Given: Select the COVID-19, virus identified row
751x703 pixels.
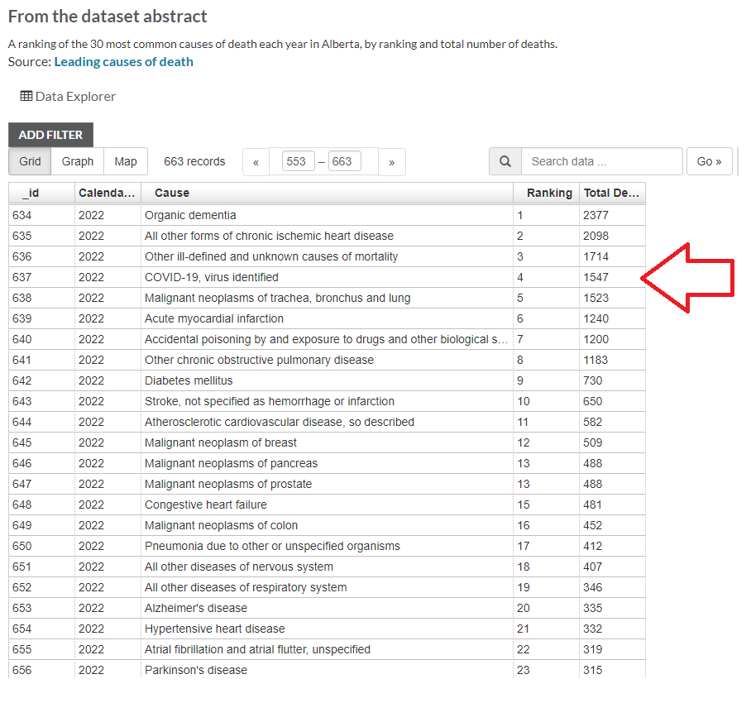Looking at the screenshot, I should 212,277.
